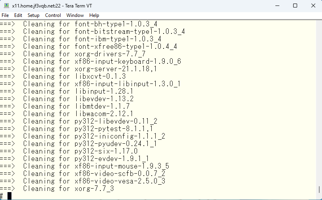Open the Edit menu

(18, 15)
